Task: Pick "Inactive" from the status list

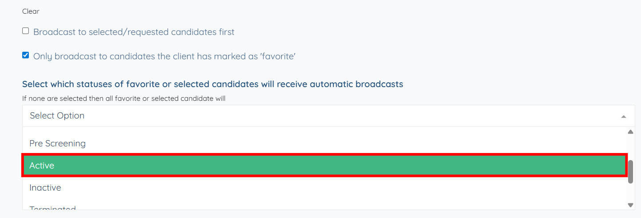Action: (45, 187)
